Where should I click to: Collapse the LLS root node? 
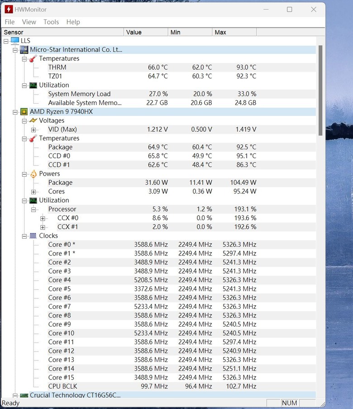click(x=6, y=41)
